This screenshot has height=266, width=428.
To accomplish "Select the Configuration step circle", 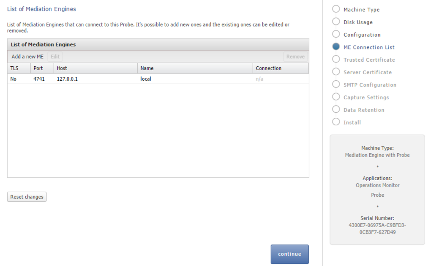I will (336, 34).
